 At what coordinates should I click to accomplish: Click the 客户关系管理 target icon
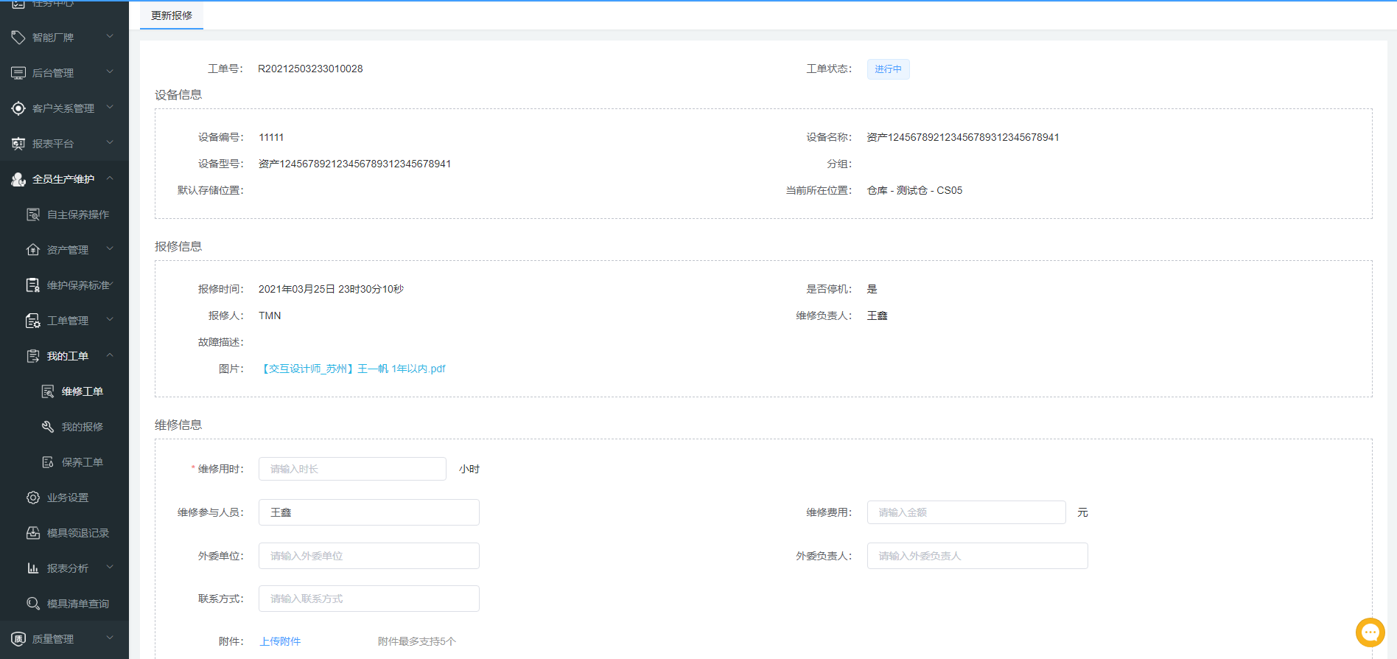tap(18, 108)
